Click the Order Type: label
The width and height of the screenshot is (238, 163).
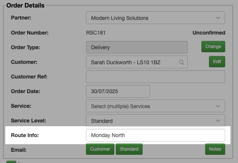[25, 47]
